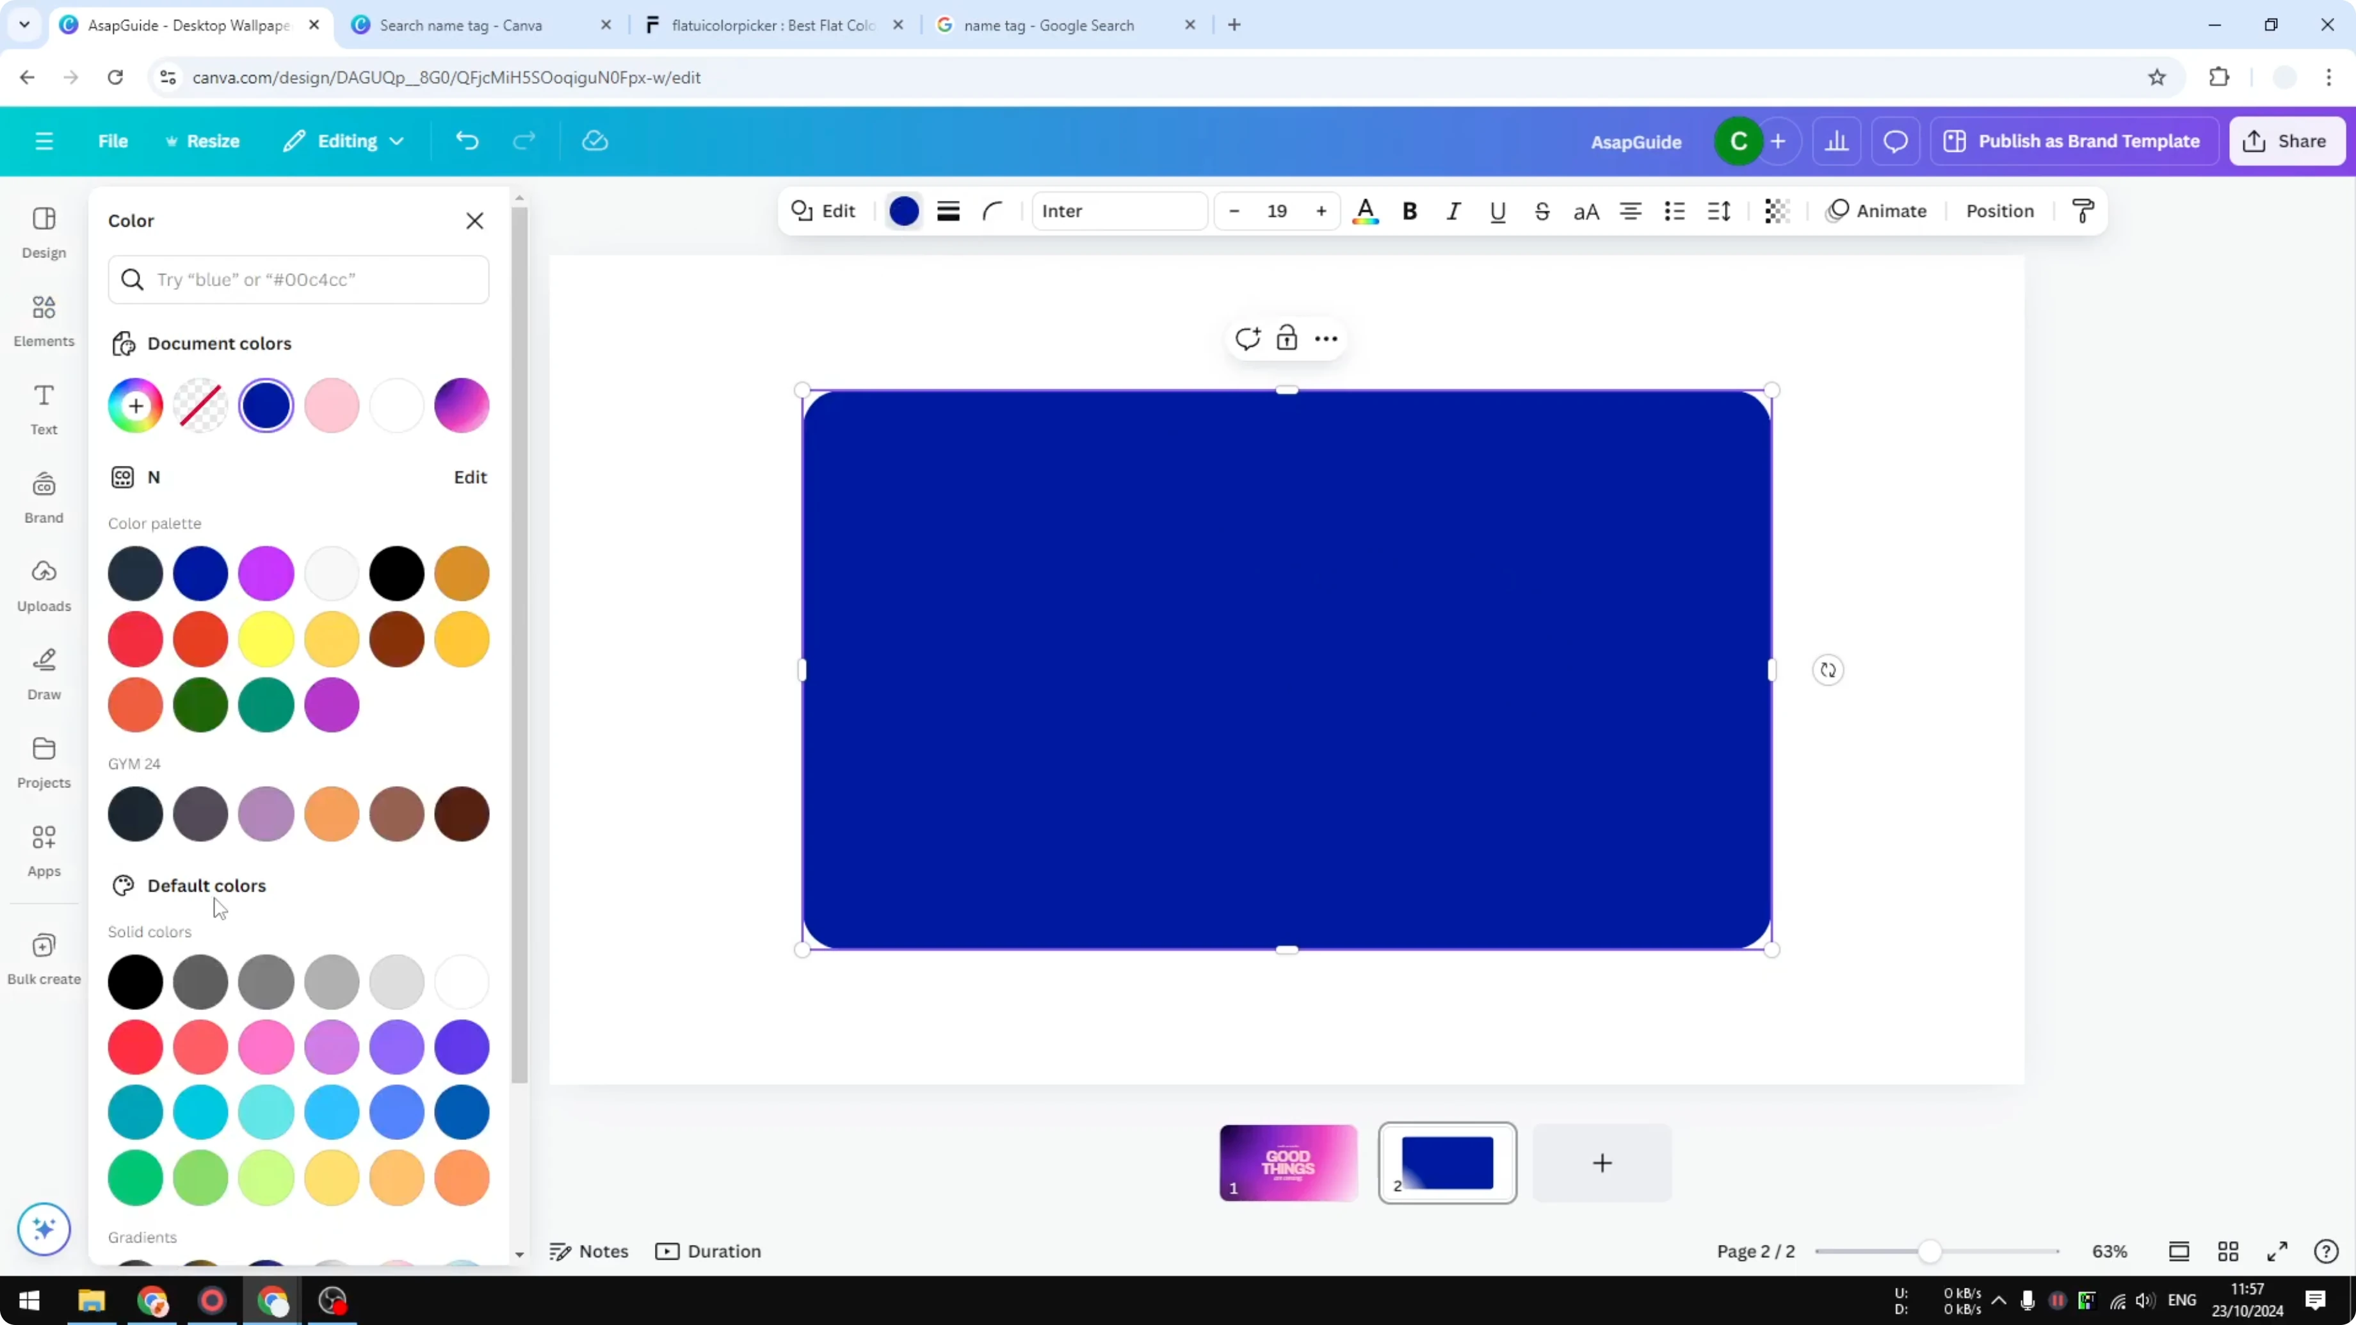The width and height of the screenshot is (2356, 1325).
Task: Click the copy style paint roller
Action: coord(2083,211)
